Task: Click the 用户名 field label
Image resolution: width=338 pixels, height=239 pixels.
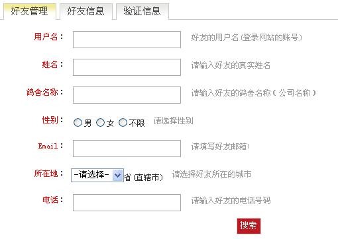Action: 48,37
